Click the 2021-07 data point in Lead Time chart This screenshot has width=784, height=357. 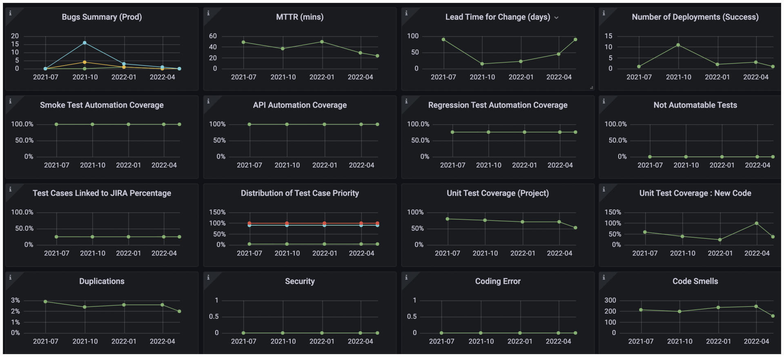tap(443, 40)
